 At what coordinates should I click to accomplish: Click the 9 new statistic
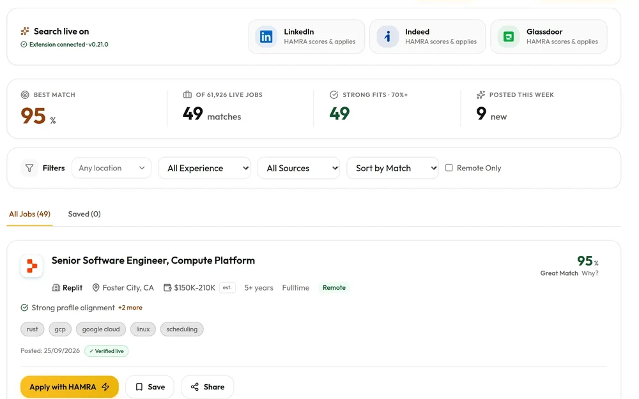pyautogui.click(x=491, y=114)
